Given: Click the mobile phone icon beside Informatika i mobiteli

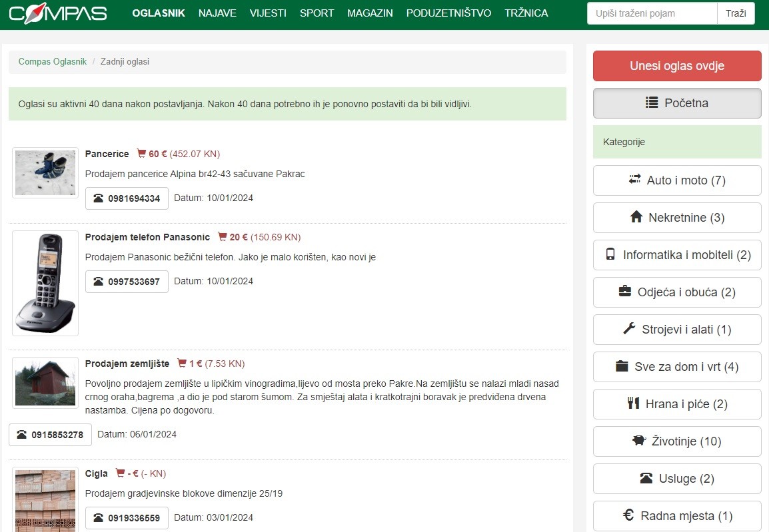Looking at the screenshot, I should (x=610, y=254).
